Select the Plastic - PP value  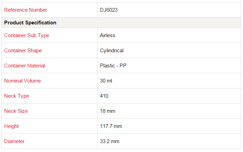[x=113, y=66]
